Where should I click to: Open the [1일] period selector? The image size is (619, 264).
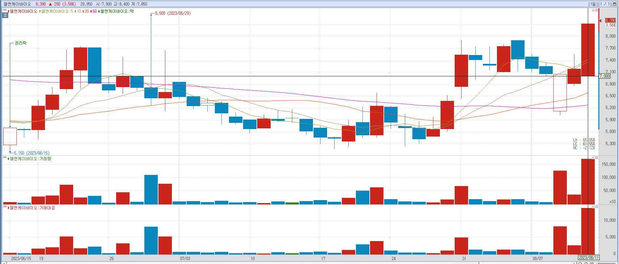point(593,4)
